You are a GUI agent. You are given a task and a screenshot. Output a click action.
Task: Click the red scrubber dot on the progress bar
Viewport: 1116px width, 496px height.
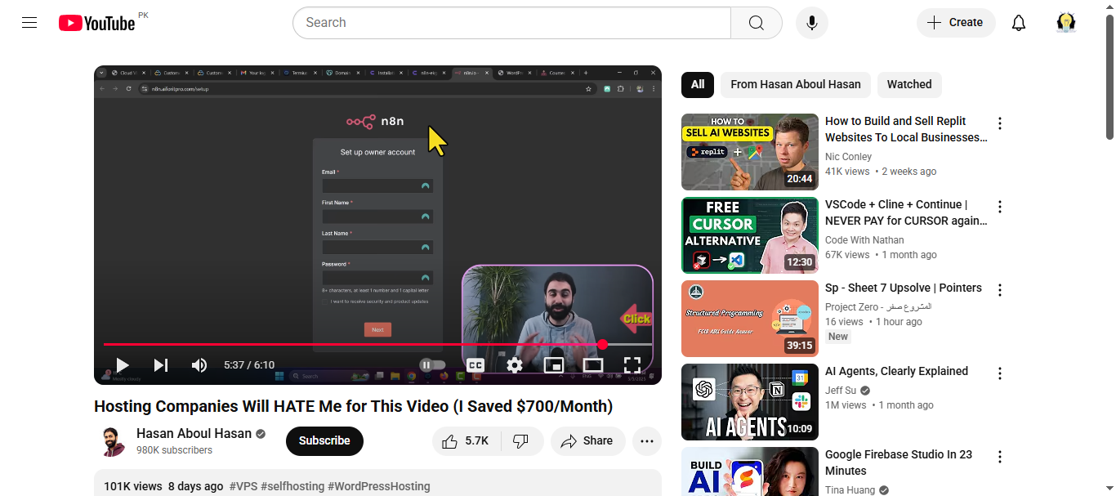click(x=603, y=345)
